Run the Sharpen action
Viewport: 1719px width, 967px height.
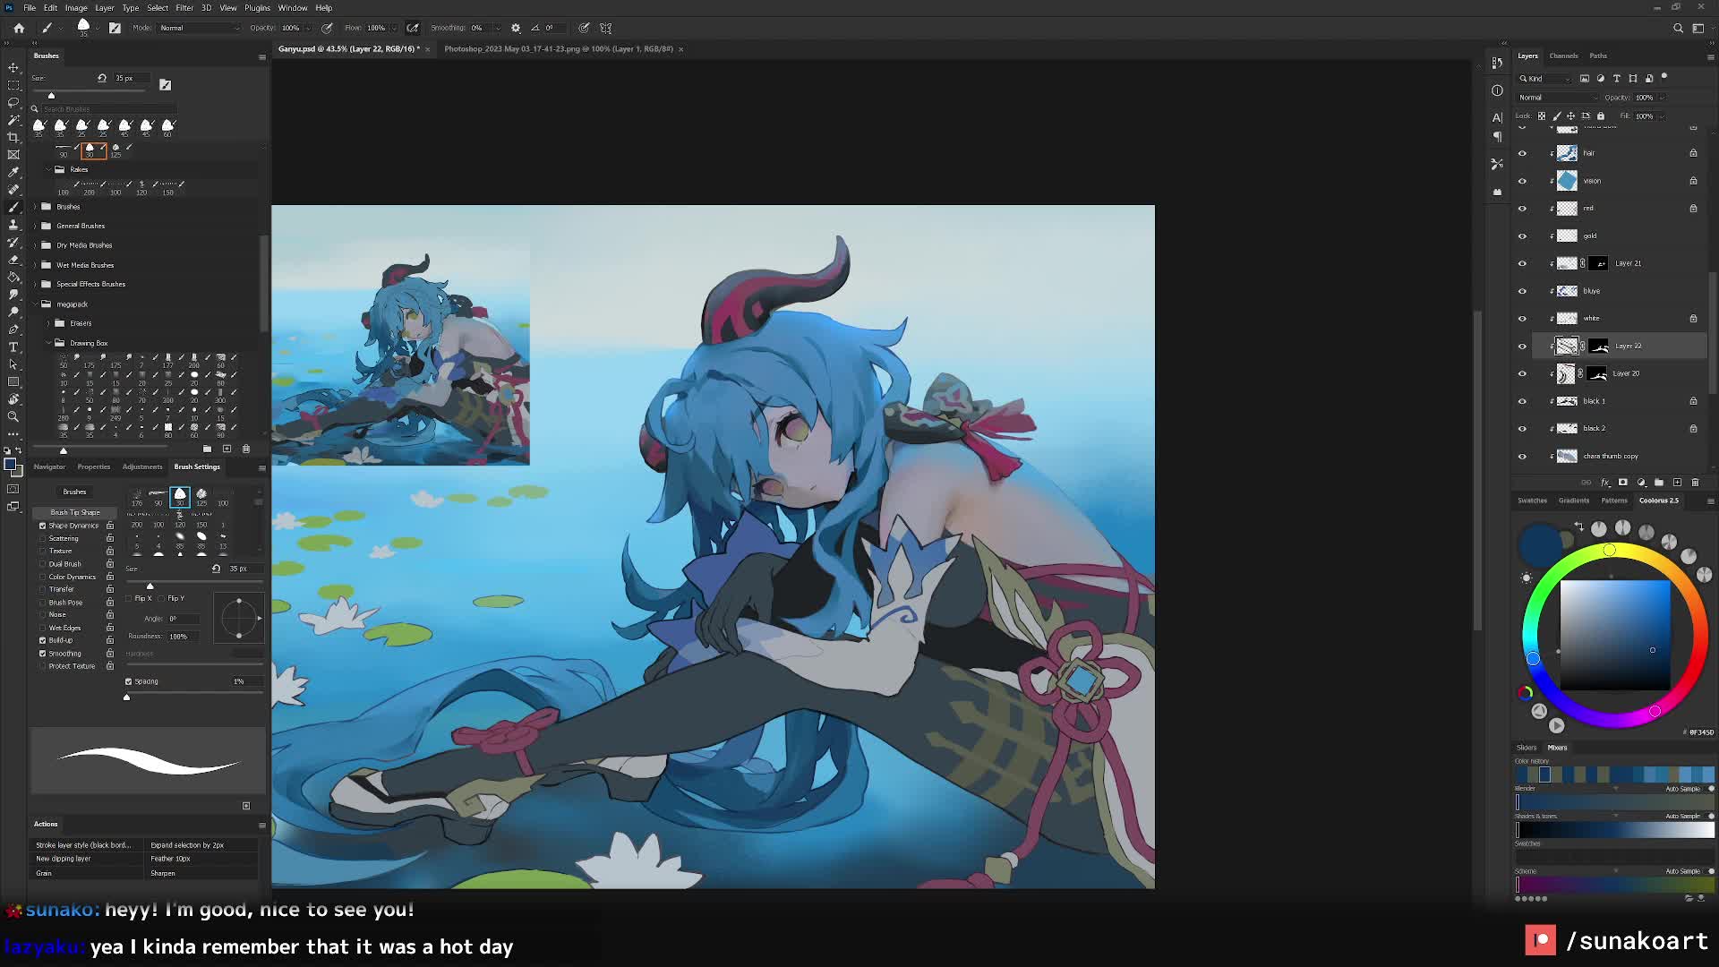(201, 873)
